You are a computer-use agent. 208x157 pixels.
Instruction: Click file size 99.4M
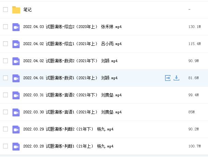point(193,95)
